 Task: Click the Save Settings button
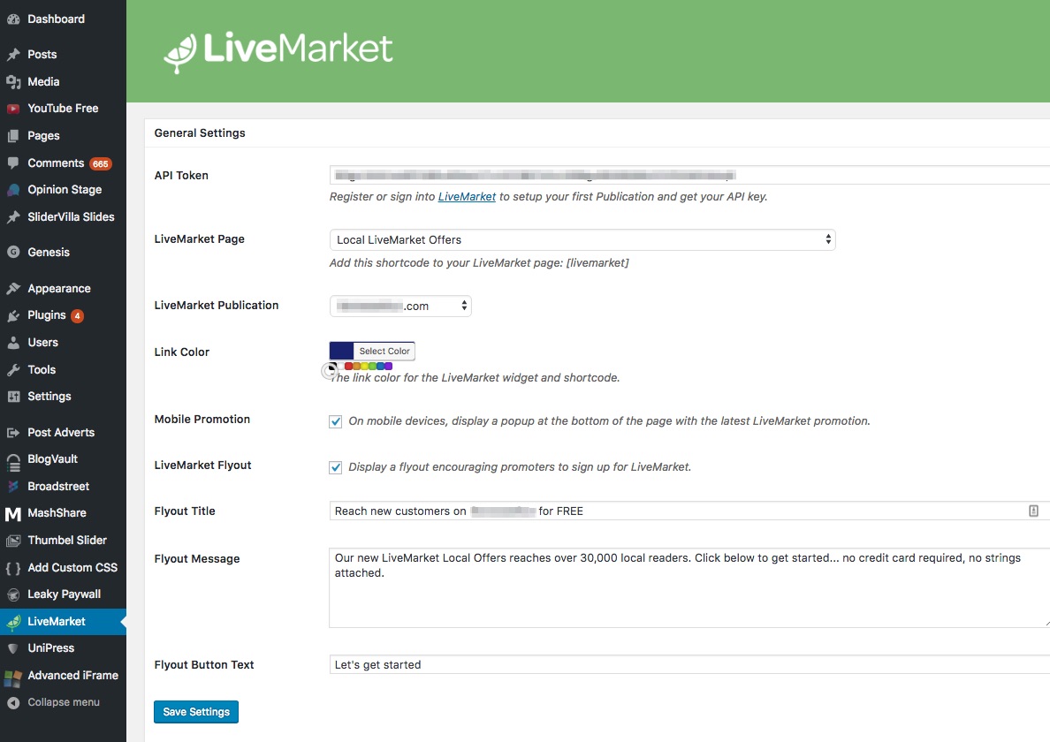click(x=196, y=712)
